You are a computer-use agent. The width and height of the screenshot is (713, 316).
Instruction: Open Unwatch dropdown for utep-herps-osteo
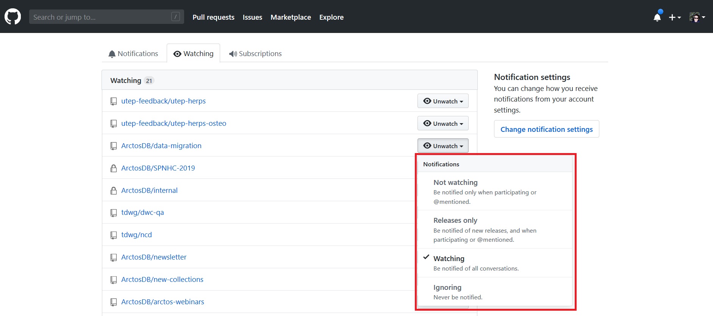tap(443, 124)
